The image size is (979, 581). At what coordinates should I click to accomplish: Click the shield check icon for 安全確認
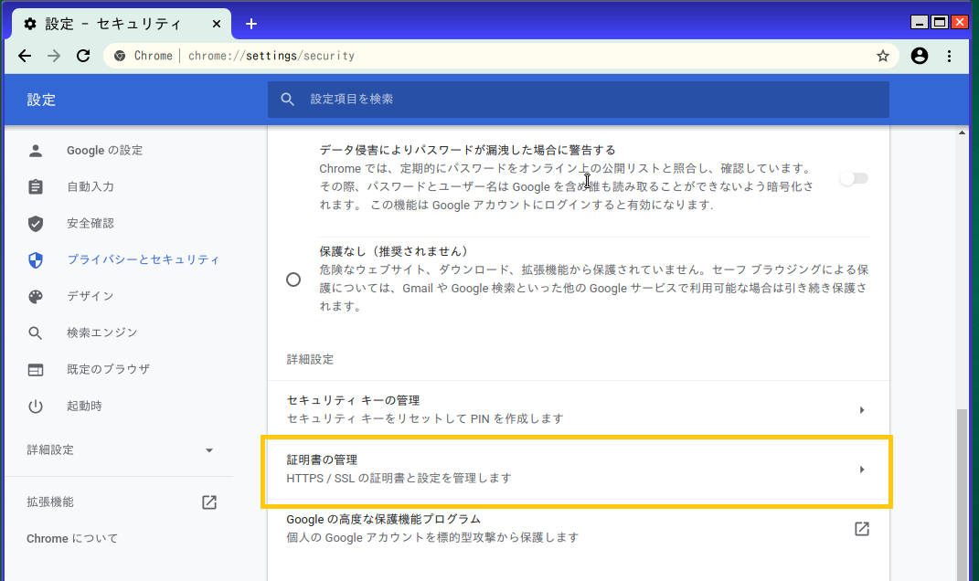(36, 224)
